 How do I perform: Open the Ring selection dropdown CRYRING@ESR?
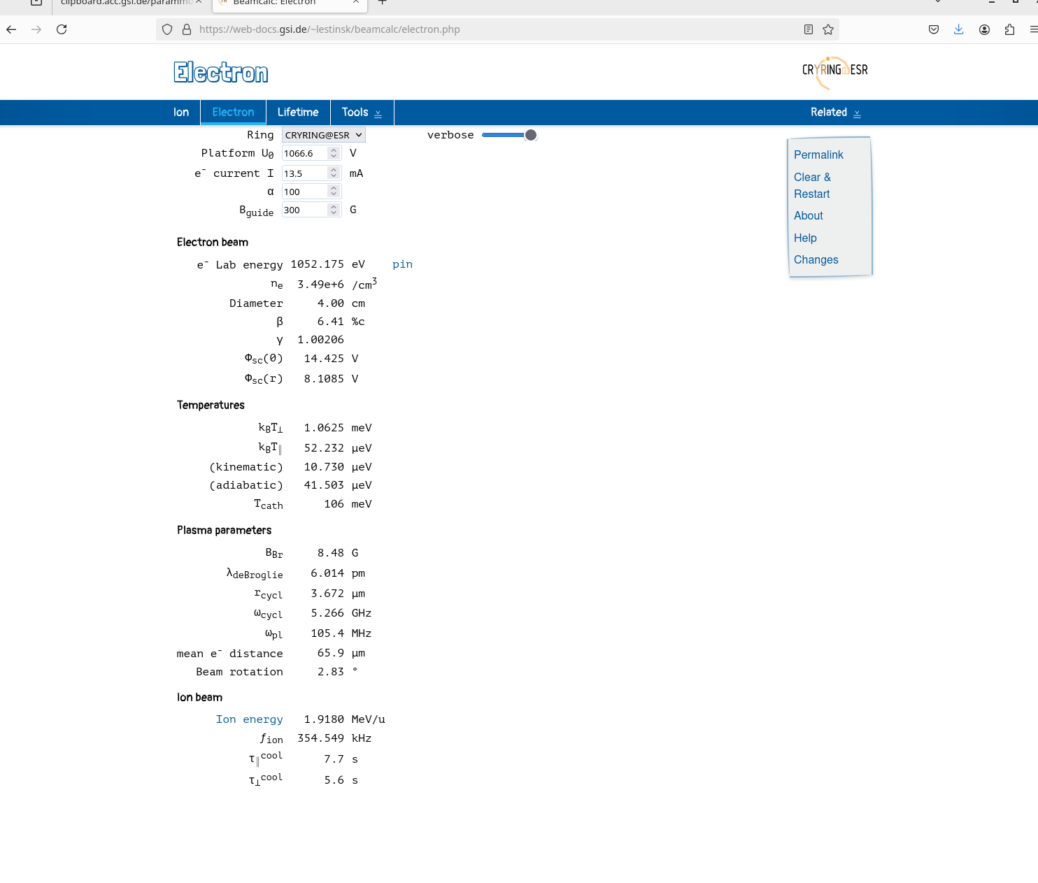point(323,134)
